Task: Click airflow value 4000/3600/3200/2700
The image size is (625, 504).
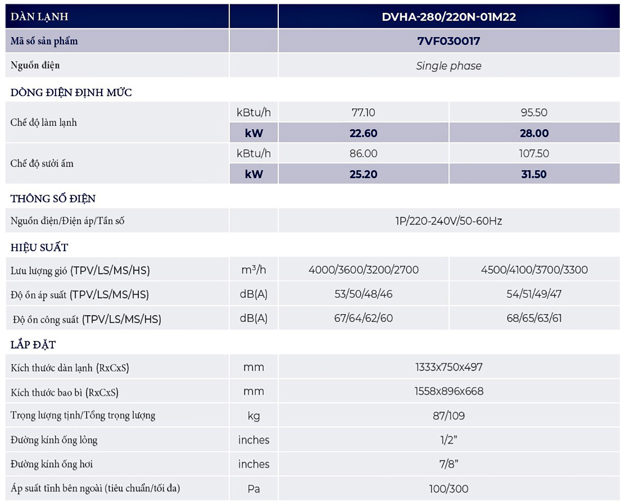Action: pyautogui.click(x=363, y=270)
